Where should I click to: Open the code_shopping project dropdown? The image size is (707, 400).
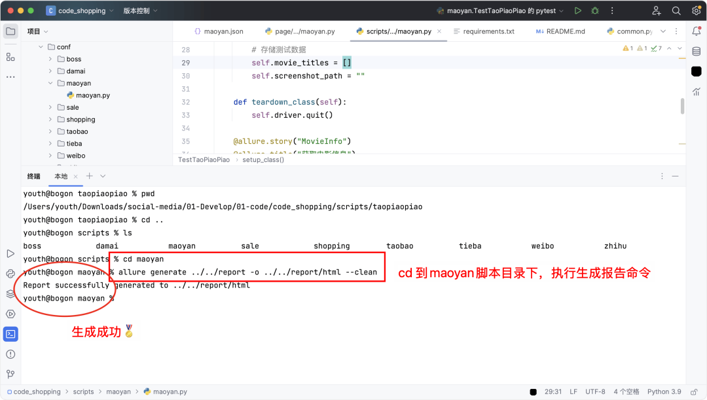(81, 11)
